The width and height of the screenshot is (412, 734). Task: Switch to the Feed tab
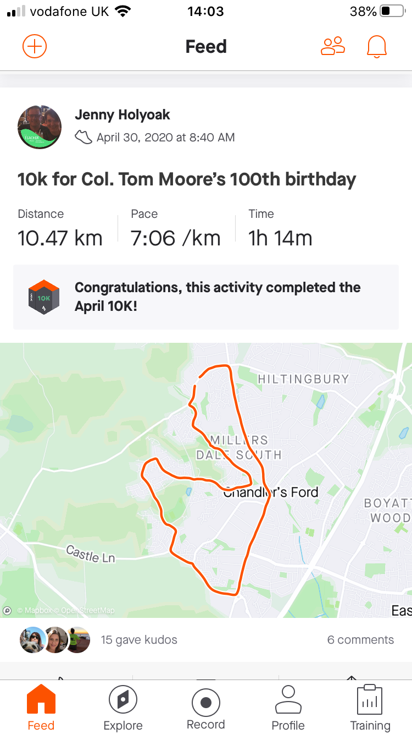click(41, 707)
